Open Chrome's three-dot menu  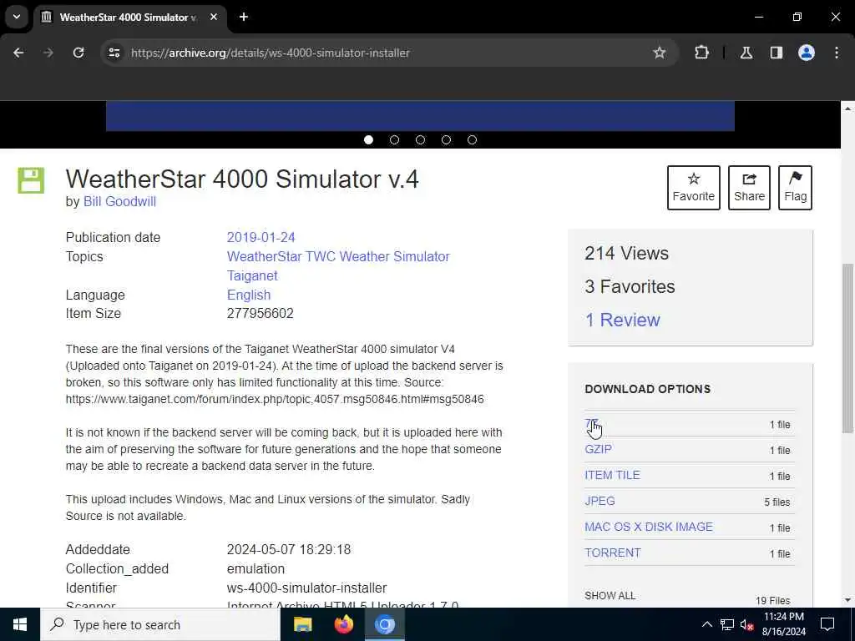point(837,53)
